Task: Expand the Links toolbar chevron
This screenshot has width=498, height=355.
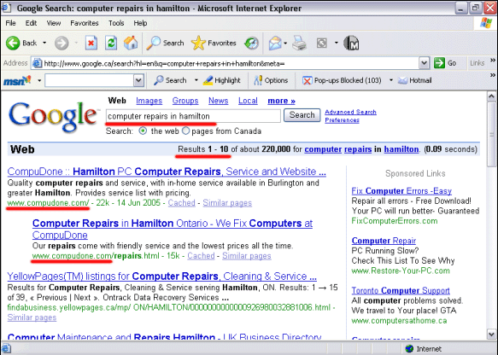Action: [493, 60]
